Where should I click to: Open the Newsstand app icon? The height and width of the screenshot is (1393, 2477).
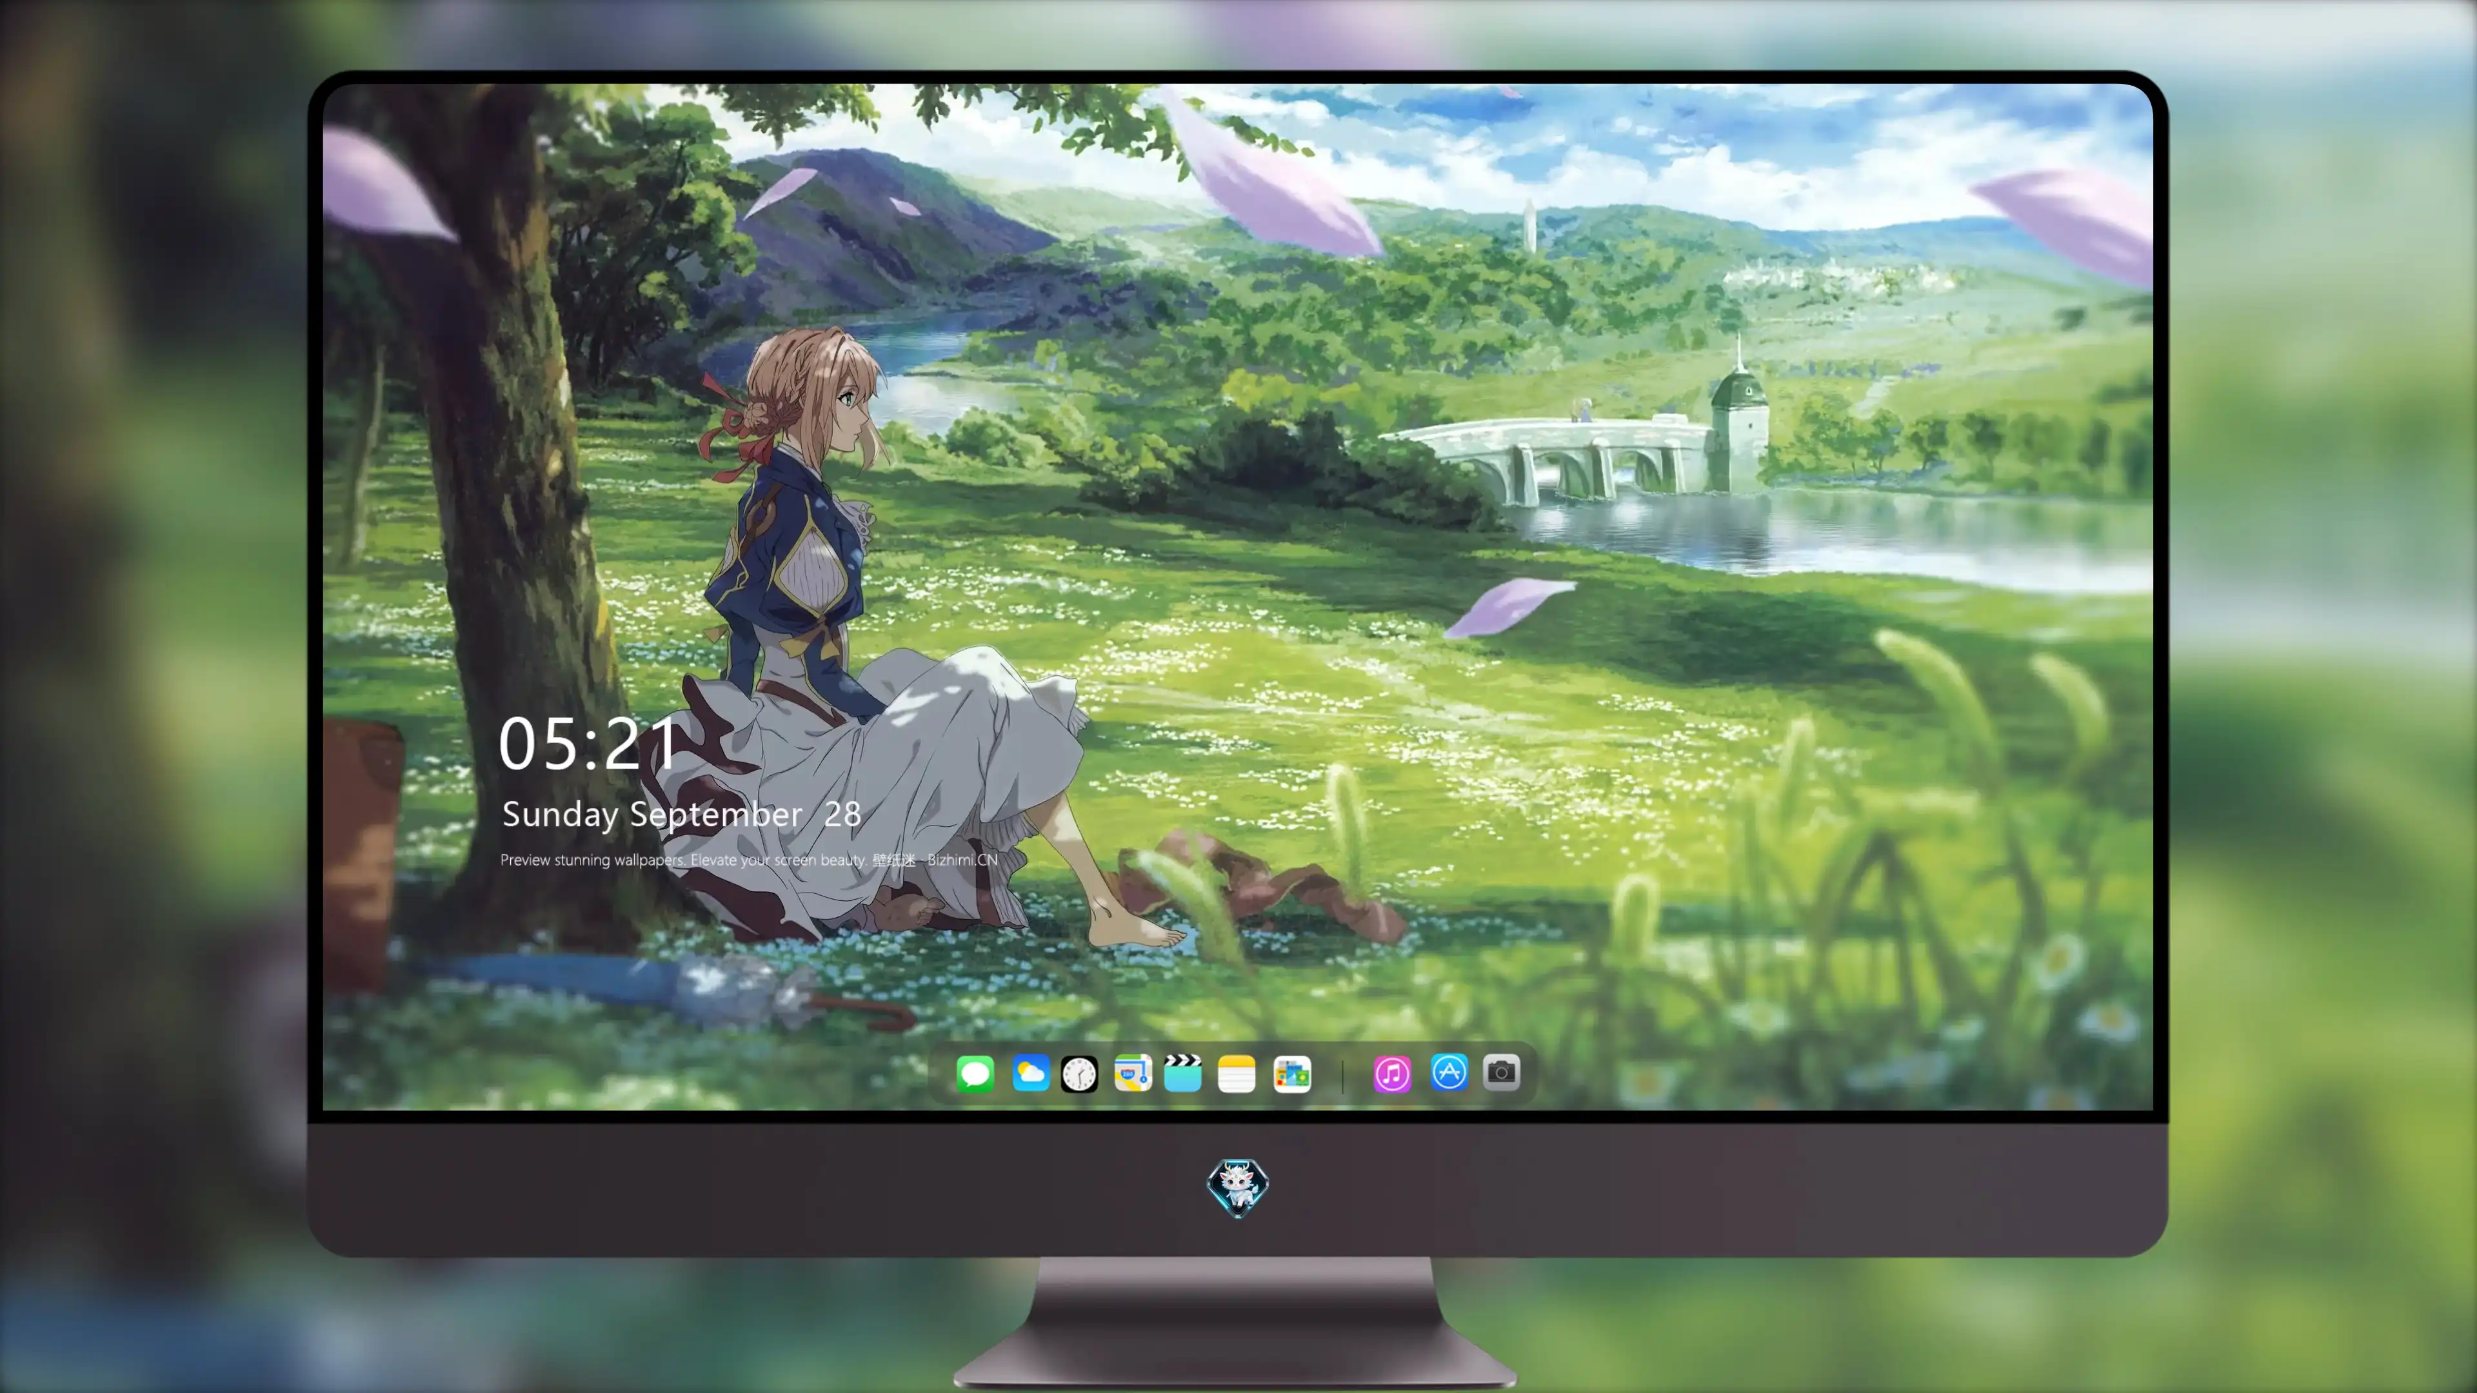pos(1291,1074)
